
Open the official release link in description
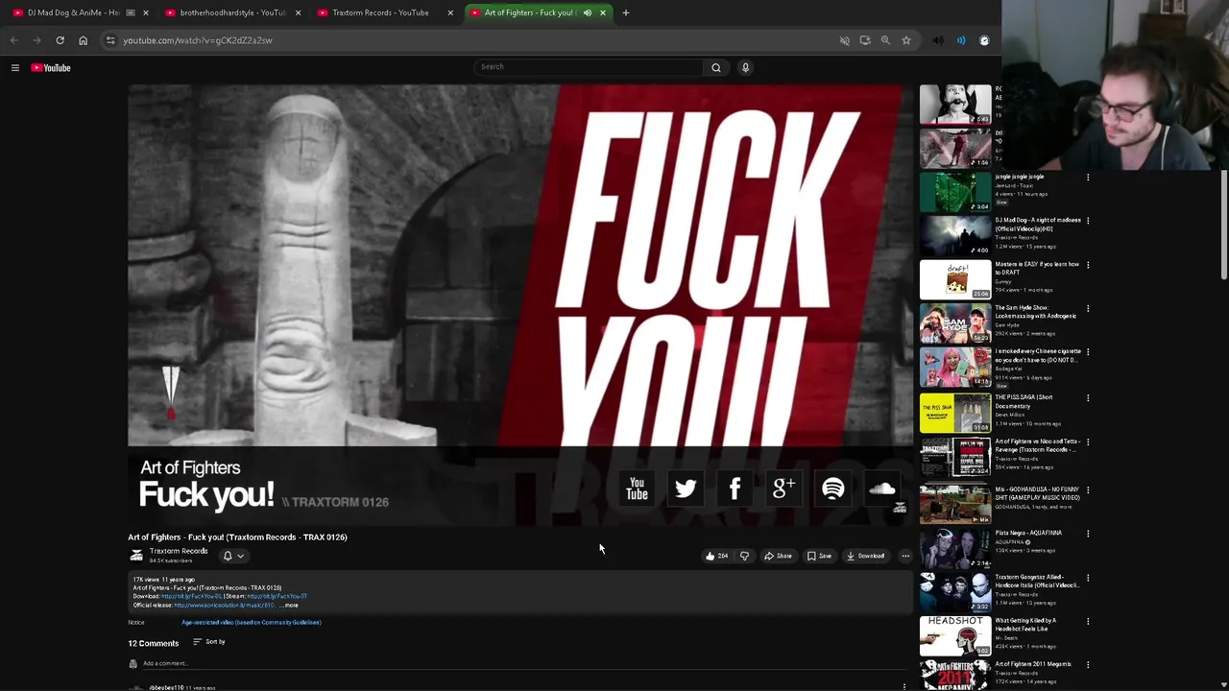(224, 605)
